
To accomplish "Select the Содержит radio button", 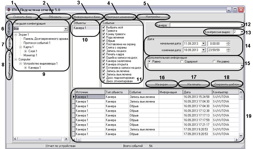I will (x=182, y=61).
